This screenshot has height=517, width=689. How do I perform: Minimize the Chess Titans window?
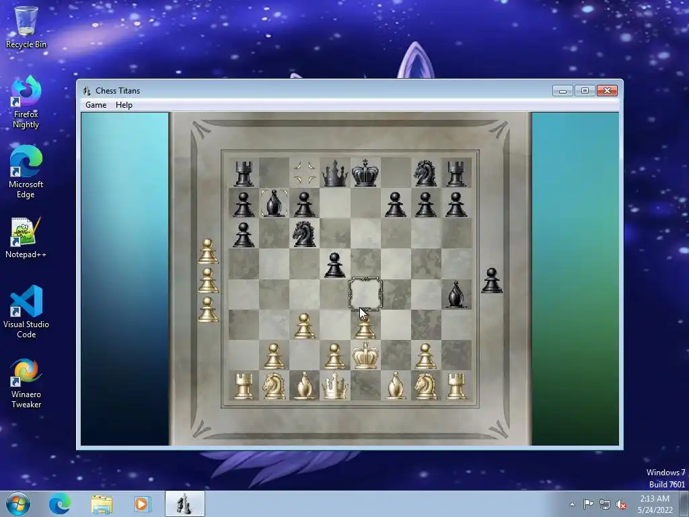coord(563,91)
